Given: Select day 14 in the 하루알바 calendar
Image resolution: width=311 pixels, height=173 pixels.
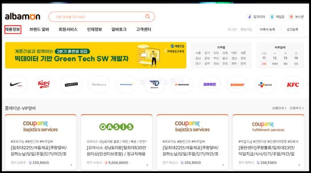Looking at the screenshot, I should [x=296, y=58].
